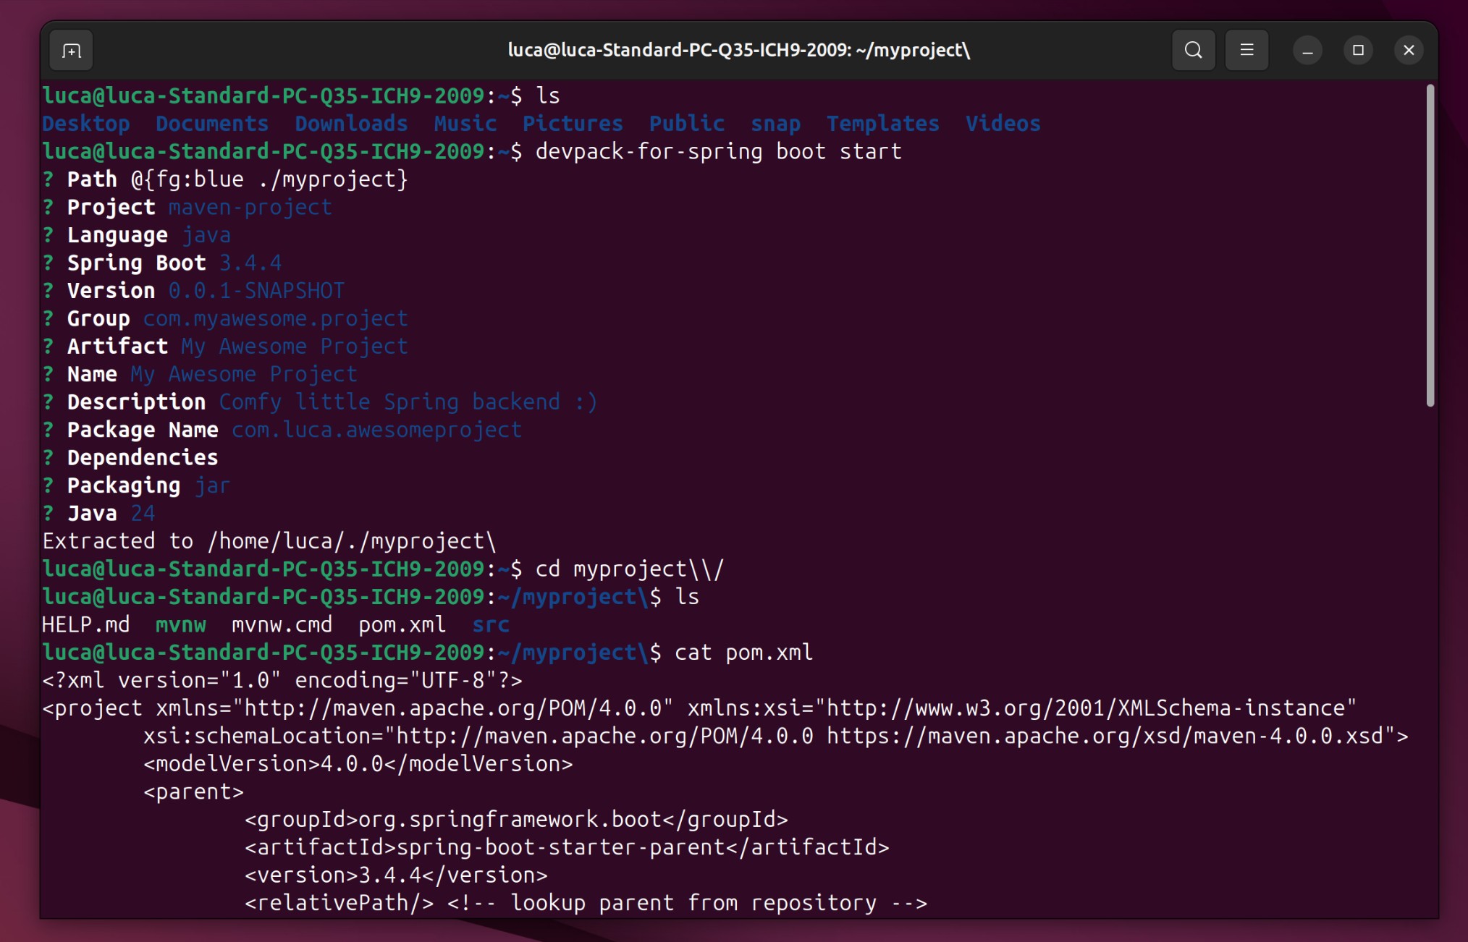
Task: Click the 'Dependencies' prompt label
Action: click(143, 458)
